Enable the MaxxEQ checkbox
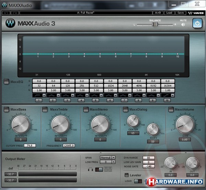Viewport: 206px width, 190px height. coord(7,81)
